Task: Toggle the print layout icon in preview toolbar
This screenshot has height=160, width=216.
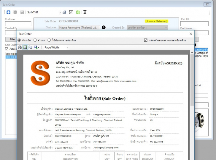Action: tap(25, 47)
